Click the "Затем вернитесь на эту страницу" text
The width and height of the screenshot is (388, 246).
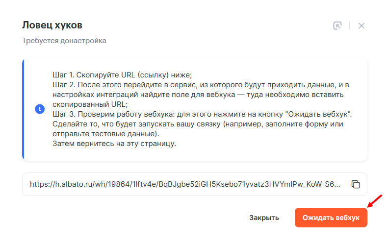click(x=114, y=144)
